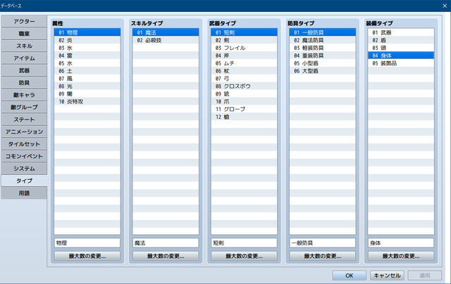This screenshot has height=284, width=451.
Task: Select element row 08 光
Action: tap(87, 86)
